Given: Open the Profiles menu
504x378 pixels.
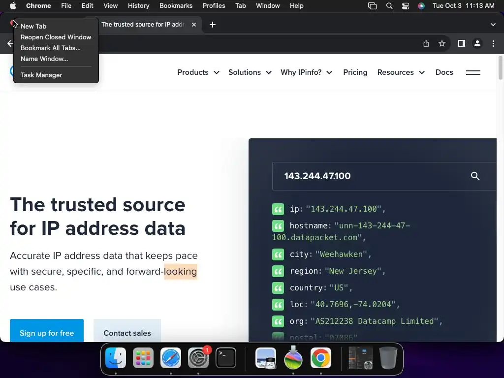Looking at the screenshot, I should (x=214, y=6).
